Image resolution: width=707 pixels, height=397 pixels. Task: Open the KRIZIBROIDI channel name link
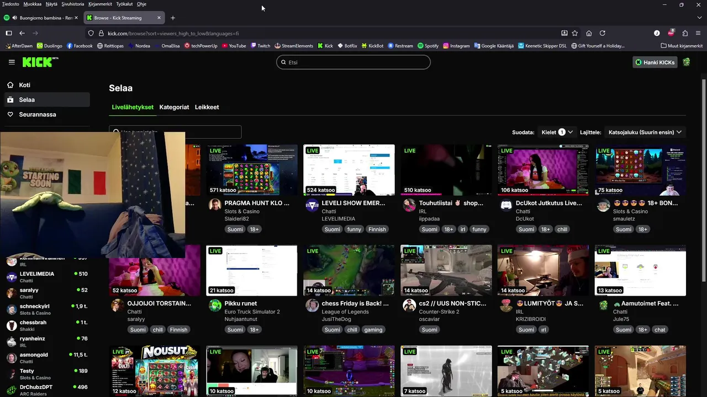pos(531,319)
